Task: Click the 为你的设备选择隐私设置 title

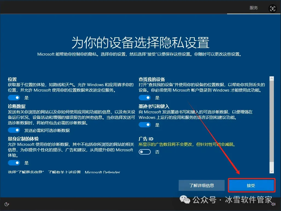Action: tap(140, 43)
